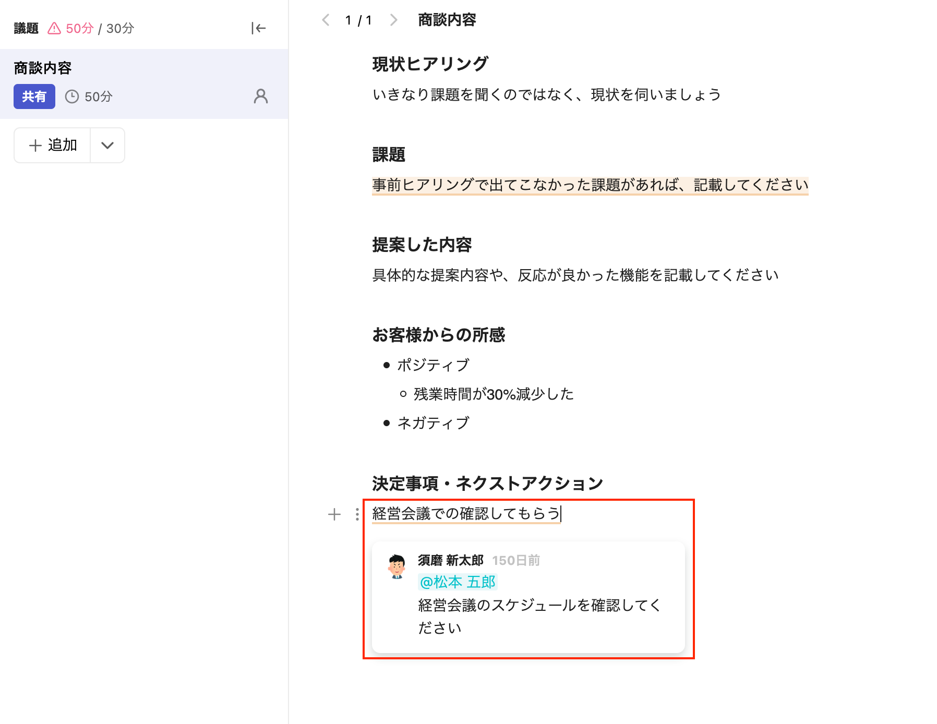
Task: Go to next agenda with right chevron
Action: pyautogui.click(x=394, y=20)
